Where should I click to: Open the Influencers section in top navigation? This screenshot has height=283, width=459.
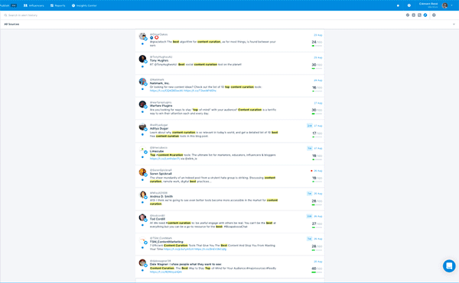[x=34, y=5]
